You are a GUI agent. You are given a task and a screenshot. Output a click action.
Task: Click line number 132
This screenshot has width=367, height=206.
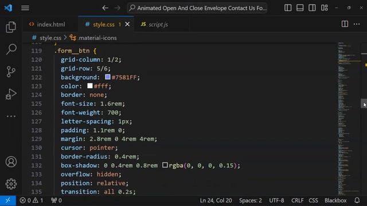pos(36,165)
